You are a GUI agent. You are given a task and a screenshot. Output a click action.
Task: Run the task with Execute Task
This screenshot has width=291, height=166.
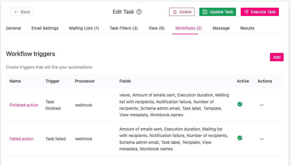coord(260,12)
